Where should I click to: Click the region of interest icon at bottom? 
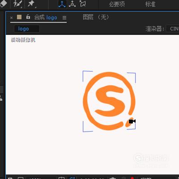(61, 178)
